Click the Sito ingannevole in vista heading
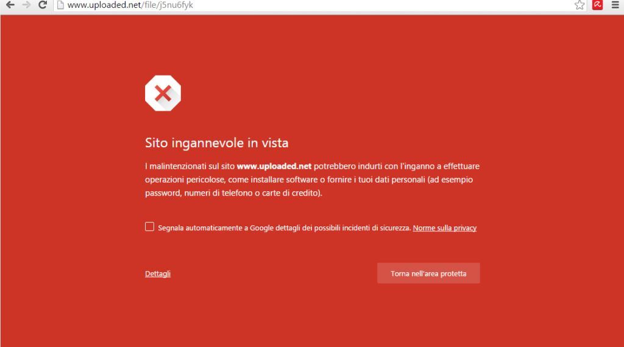Viewport: 624px width, 347px height. (216, 142)
